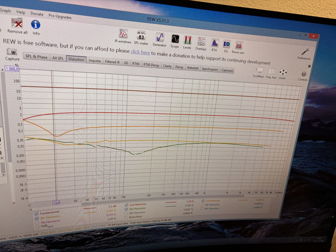Open the RT60 tab
Viewport: 336px width, 252px height.
click(x=136, y=64)
